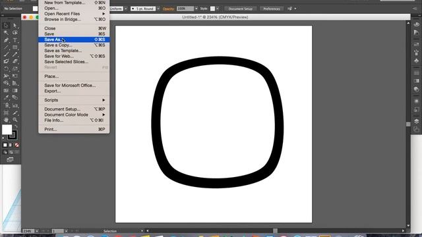
Task: Select the Blend tool
Action: [x=15, y=98]
